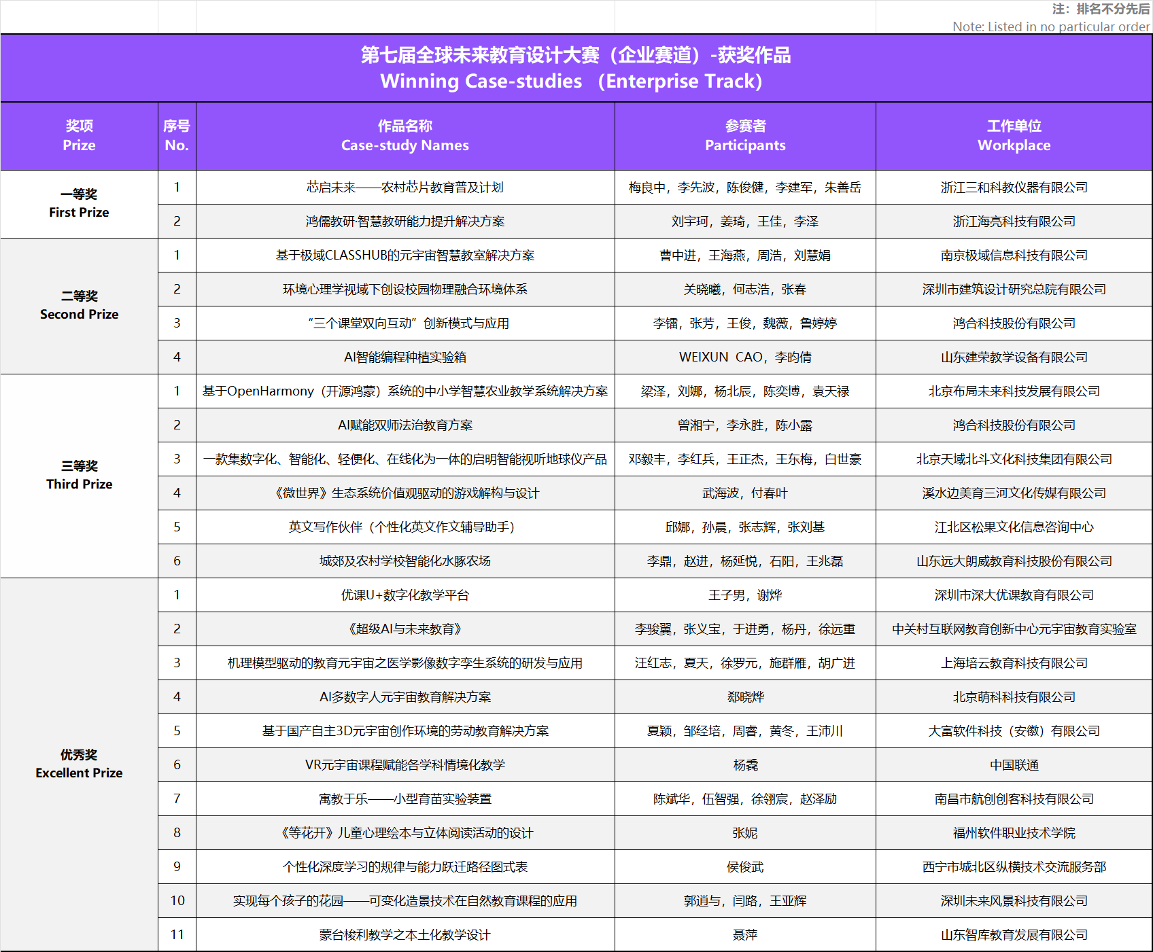
Task: Select the 'No.' column header
Action: click(x=177, y=136)
